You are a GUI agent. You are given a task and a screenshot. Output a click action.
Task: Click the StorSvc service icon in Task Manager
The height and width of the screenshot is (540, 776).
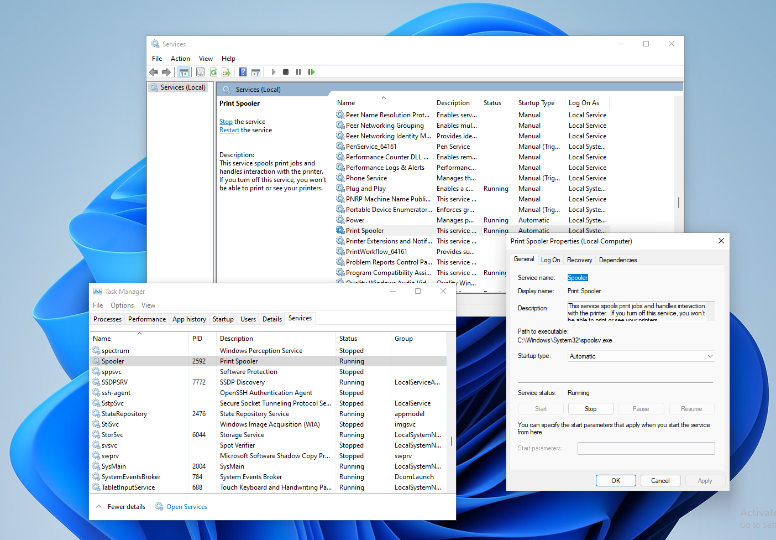96,434
